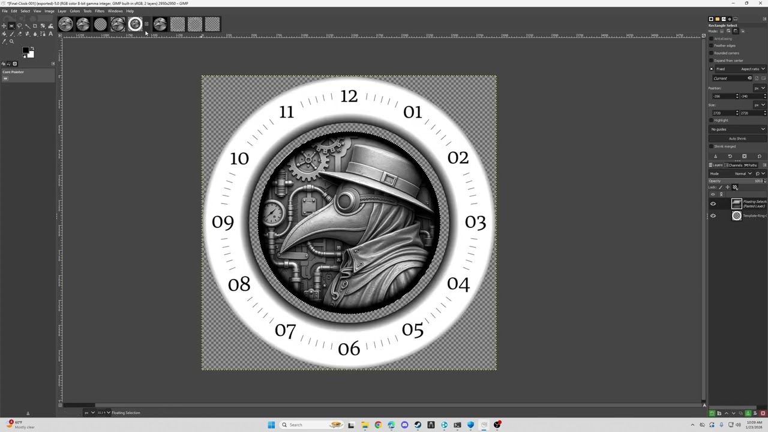Switch to the empty transparent circle image tab
The width and height of the screenshot is (768, 432).
click(100, 24)
